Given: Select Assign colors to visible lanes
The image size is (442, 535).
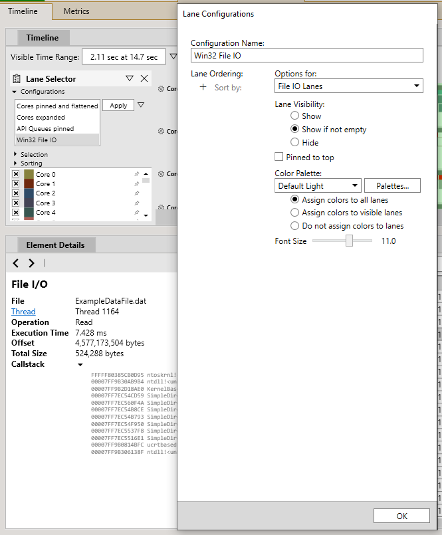Looking at the screenshot, I should (294, 213).
